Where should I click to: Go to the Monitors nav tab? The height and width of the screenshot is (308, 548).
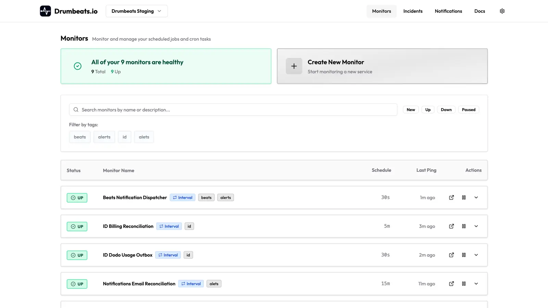click(382, 11)
